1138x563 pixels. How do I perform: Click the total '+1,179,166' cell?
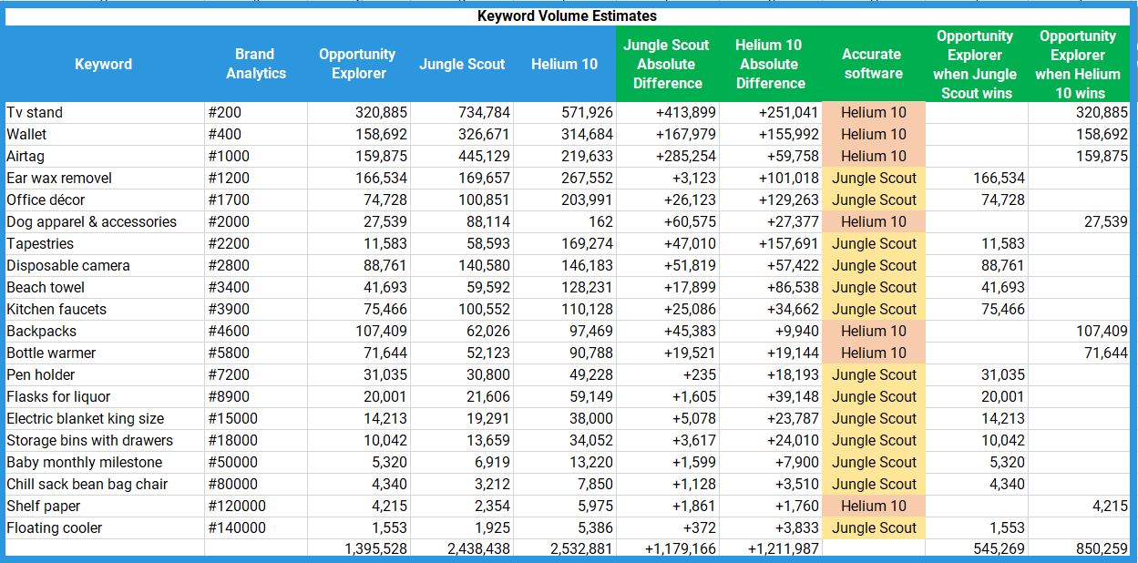click(667, 549)
